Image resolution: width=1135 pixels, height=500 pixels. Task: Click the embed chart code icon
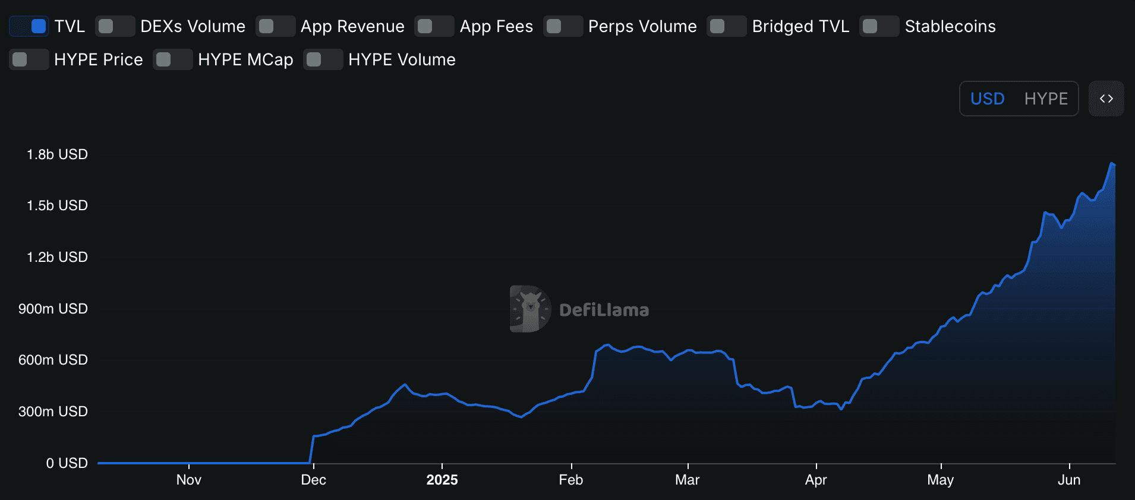tap(1106, 99)
